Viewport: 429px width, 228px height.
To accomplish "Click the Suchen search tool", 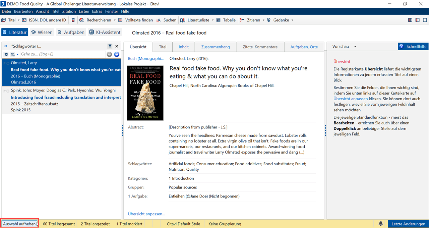I will click(x=166, y=20).
